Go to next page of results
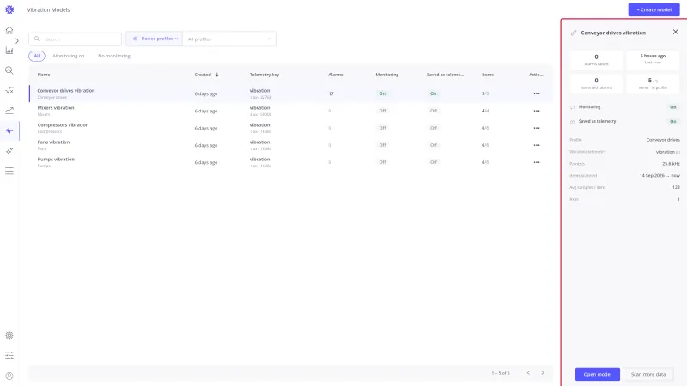 pos(543,373)
